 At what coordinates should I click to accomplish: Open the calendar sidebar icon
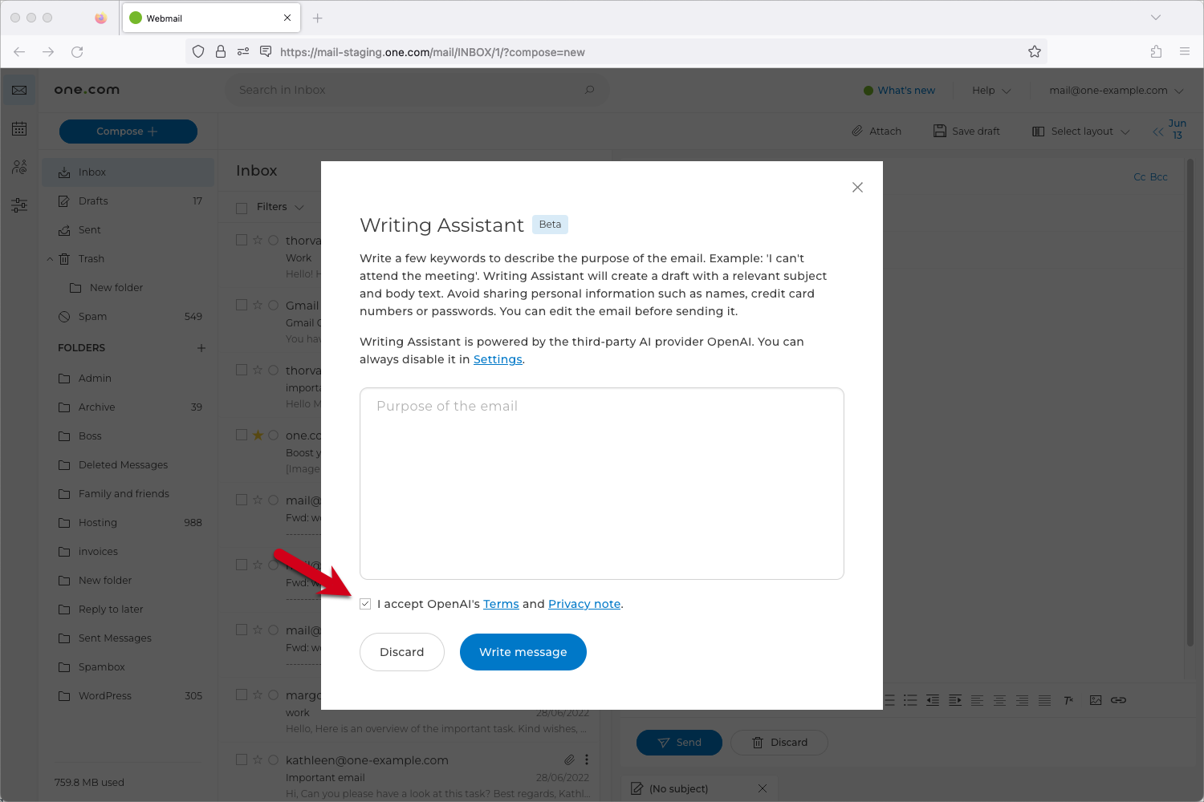click(x=19, y=128)
